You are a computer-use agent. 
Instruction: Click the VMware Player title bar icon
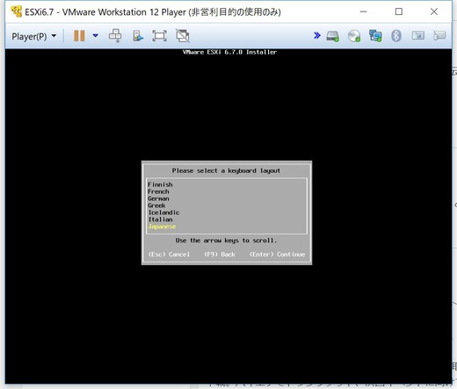click(x=16, y=11)
